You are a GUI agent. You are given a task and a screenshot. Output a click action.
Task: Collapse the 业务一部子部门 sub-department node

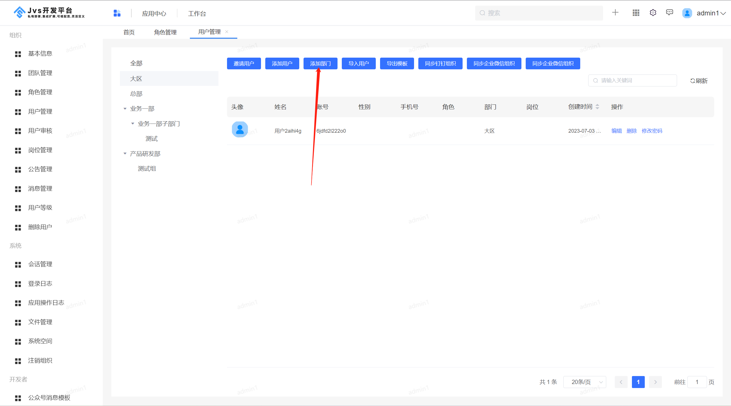[132, 123]
